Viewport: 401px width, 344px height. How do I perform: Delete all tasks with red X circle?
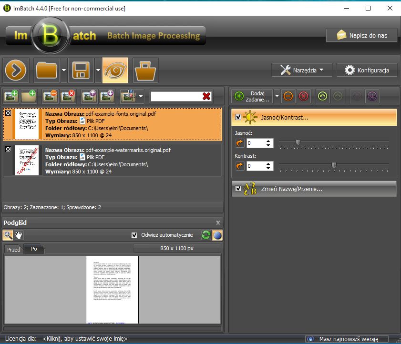[304, 96]
